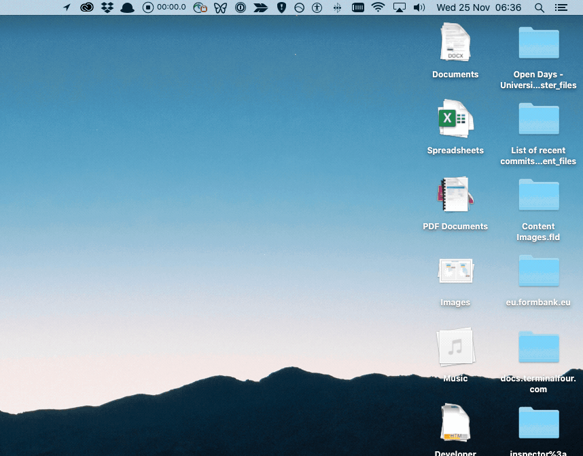Open the VPN globe-with-lock menu bar icon
The height and width of the screenshot is (456, 583).
(x=199, y=7)
